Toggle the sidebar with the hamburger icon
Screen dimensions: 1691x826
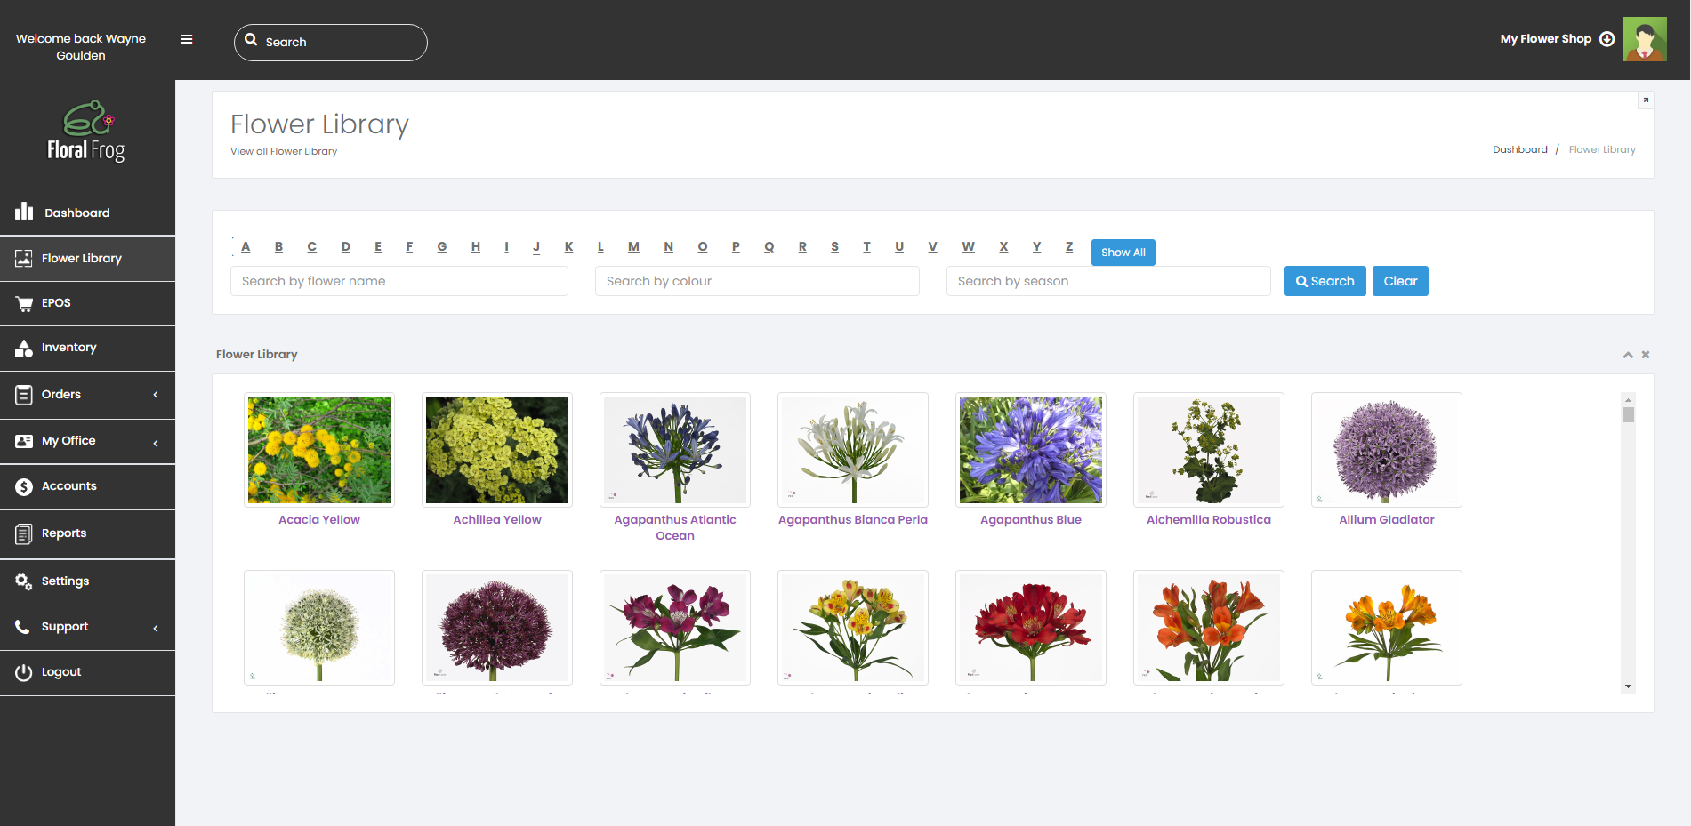187,38
